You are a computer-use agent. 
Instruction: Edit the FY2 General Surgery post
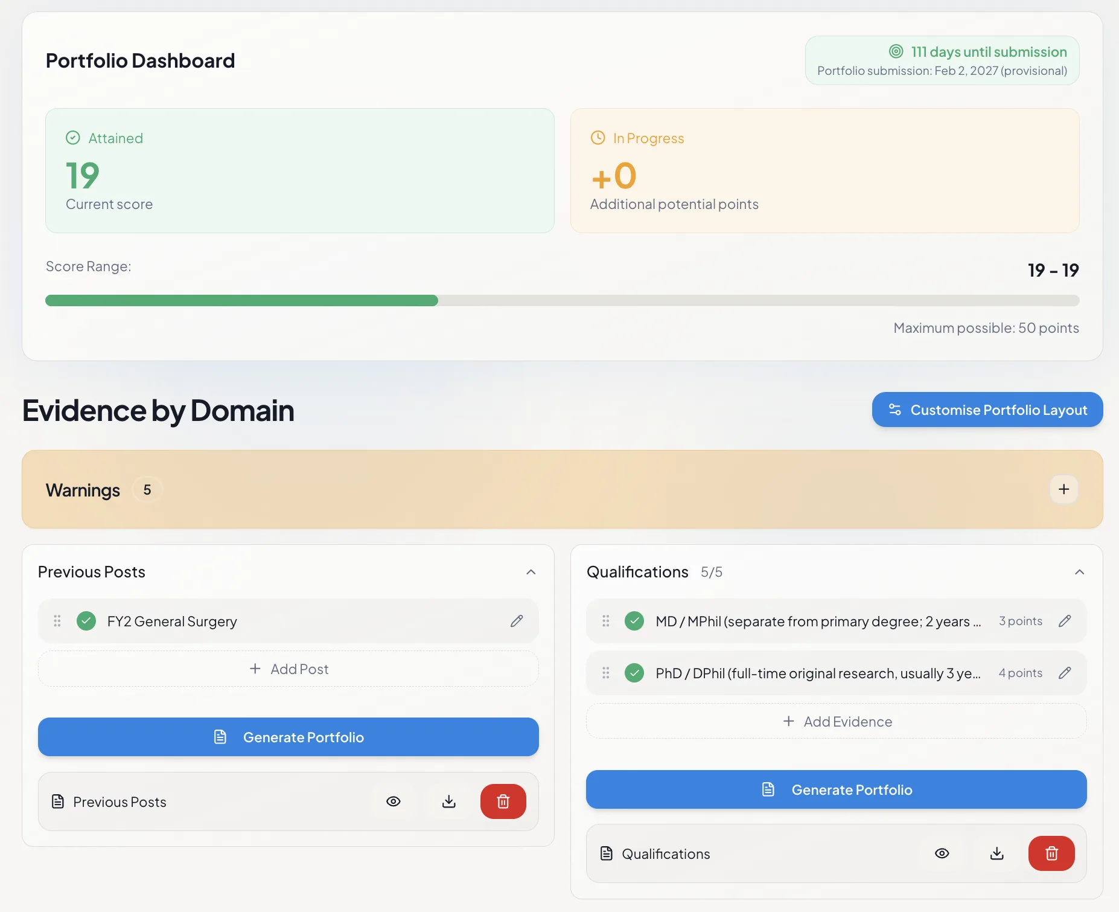click(517, 621)
